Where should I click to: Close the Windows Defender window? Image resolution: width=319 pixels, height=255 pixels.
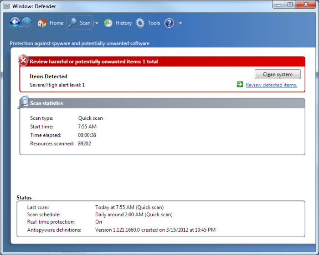[306, 5]
